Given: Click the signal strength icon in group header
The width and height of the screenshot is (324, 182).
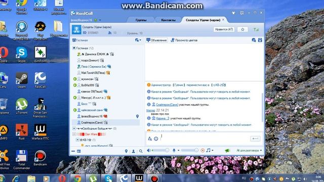Looking at the screenshot, I should [x=256, y=29].
